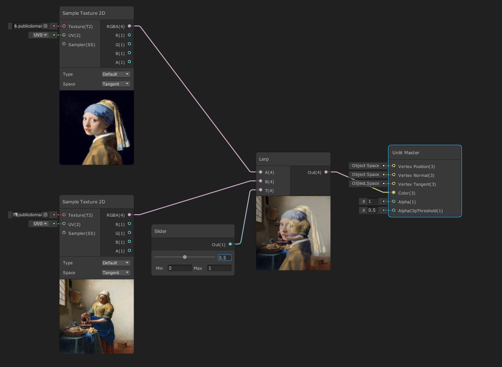Click the Alpha X value field showing 1

(373, 201)
